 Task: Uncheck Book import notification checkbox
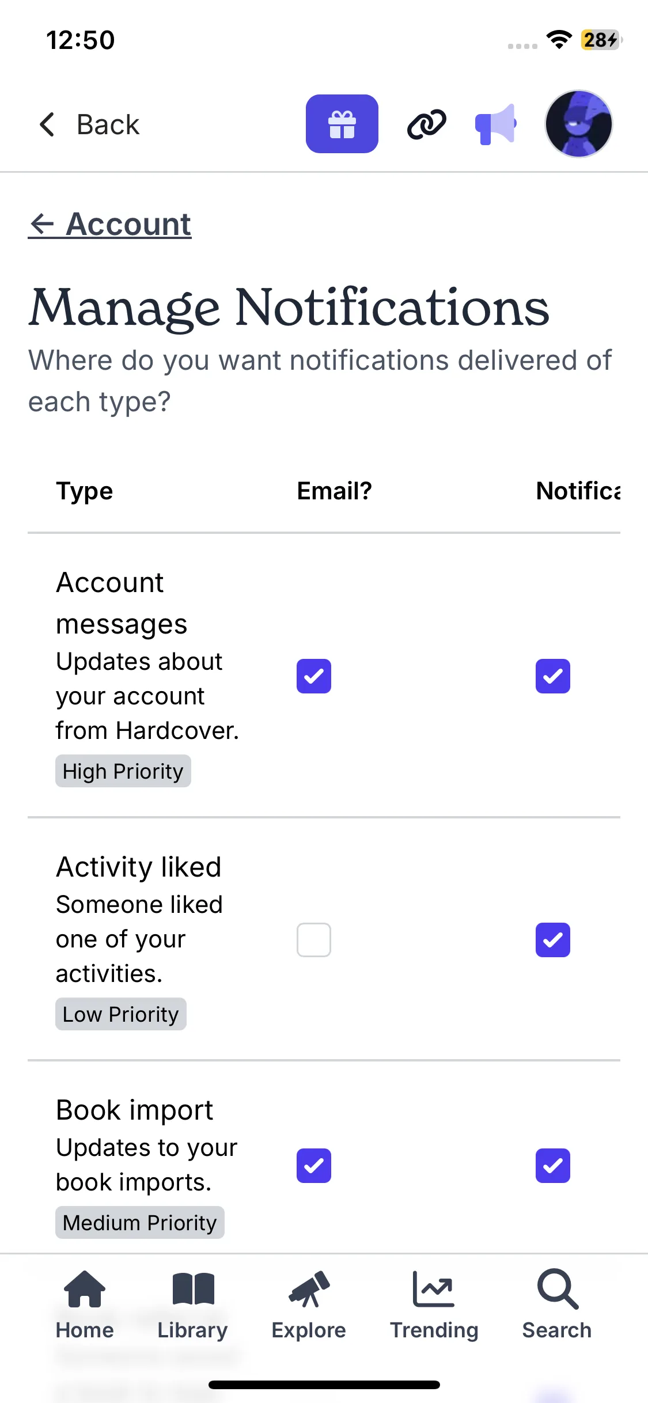552,1166
